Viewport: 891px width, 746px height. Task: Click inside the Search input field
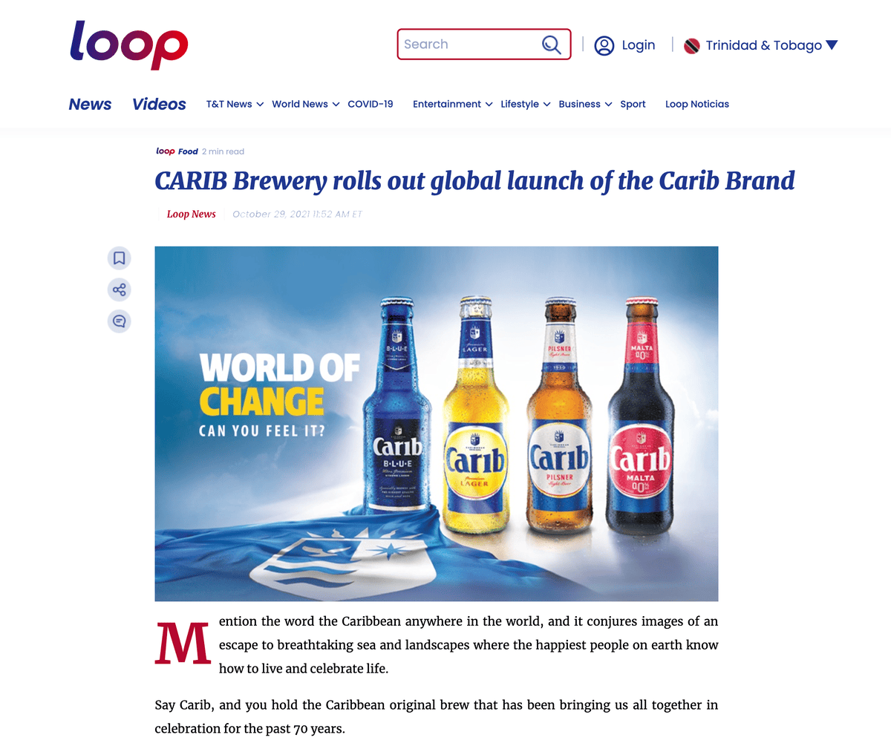(x=468, y=45)
